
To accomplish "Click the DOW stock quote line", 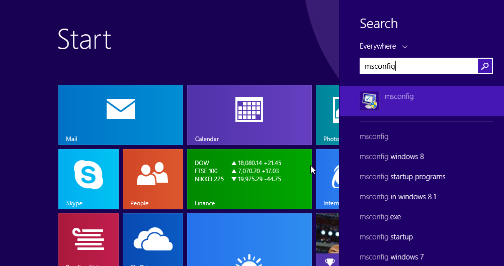I will pyautogui.click(x=238, y=163).
